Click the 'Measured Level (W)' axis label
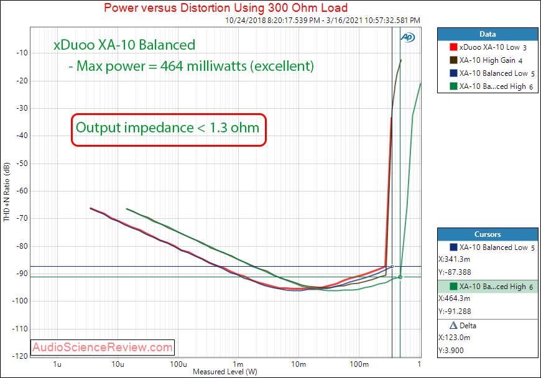This screenshot has height=378, width=541. (225, 372)
